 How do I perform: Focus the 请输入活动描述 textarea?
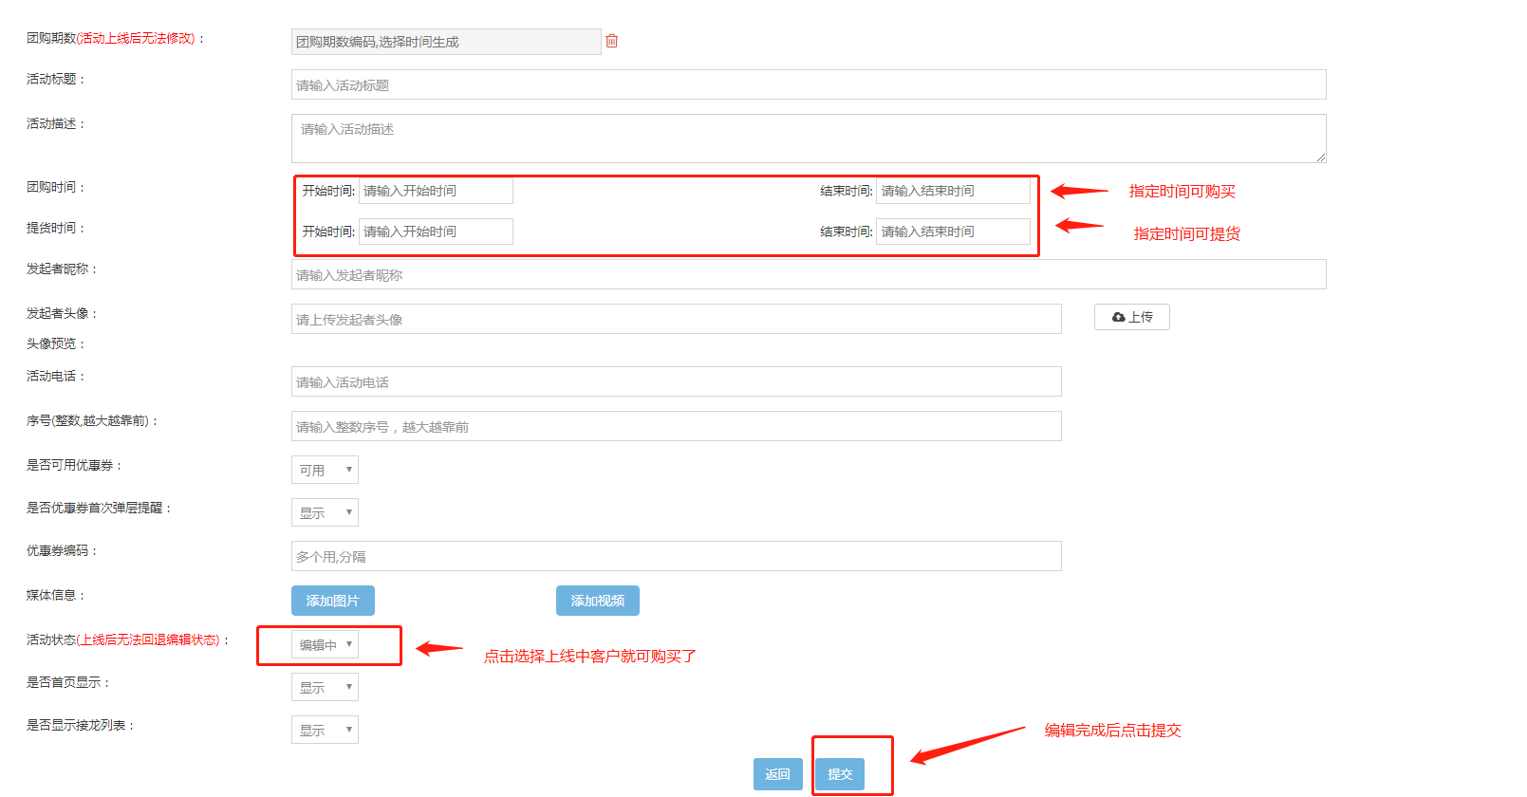[809, 139]
